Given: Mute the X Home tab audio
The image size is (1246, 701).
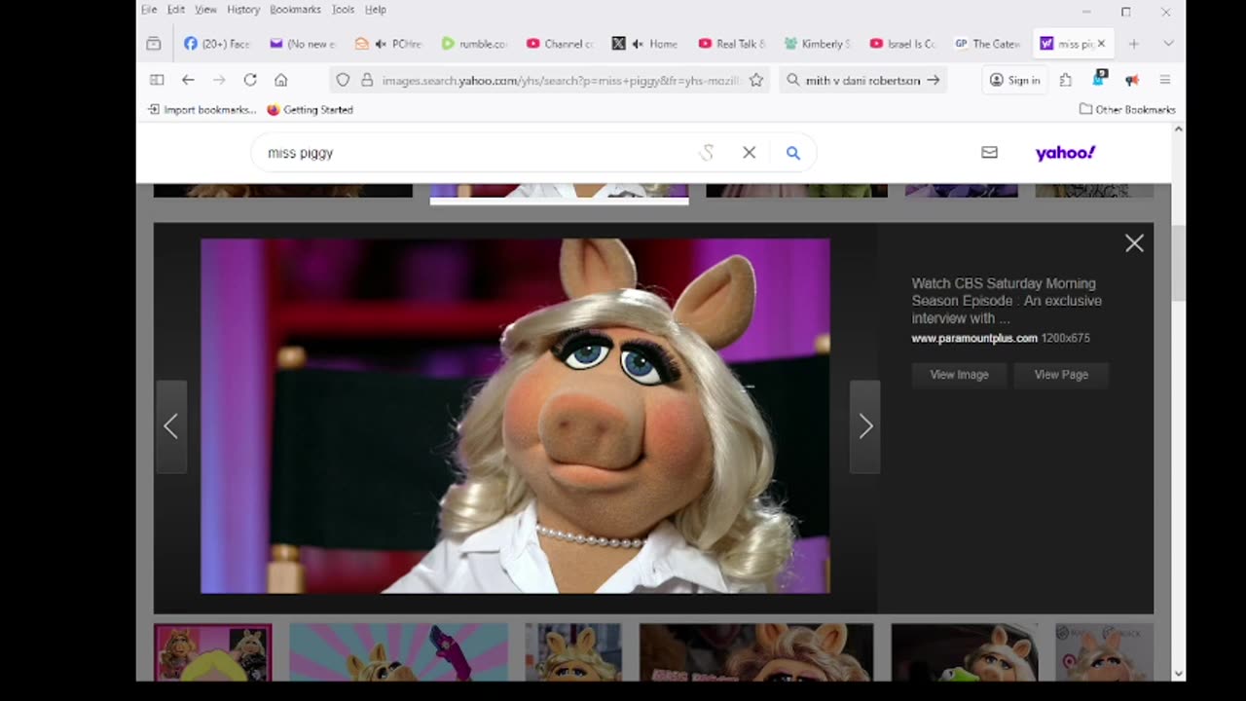Looking at the screenshot, I should [x=638, y=44].
